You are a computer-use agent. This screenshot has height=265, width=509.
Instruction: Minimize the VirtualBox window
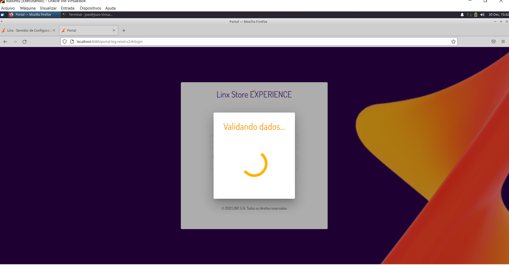click(x=470, y=1)
